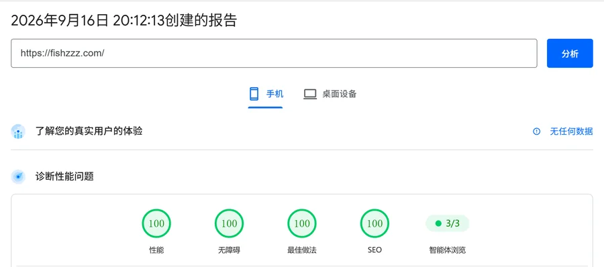Click the real-user experience section icon

coord(18,131)
